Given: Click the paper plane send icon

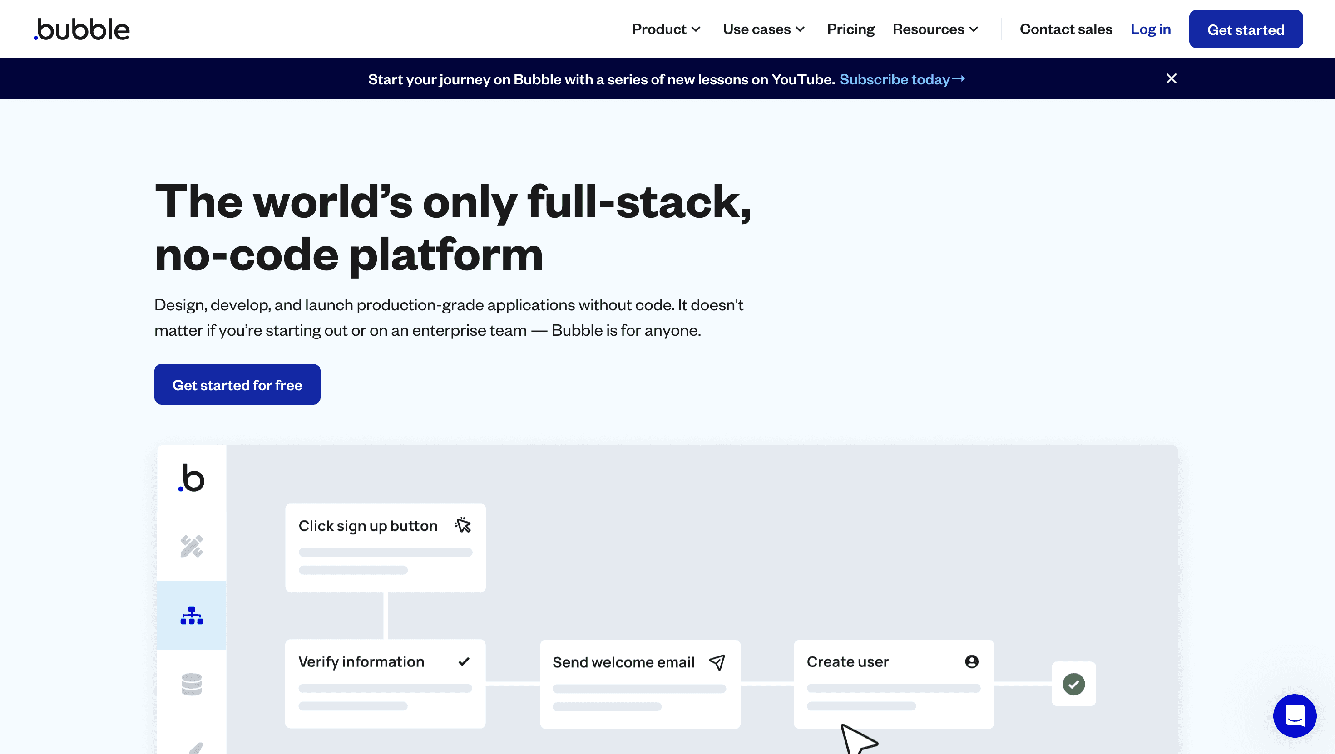Looking at the screenshot, I should (717, 662).
